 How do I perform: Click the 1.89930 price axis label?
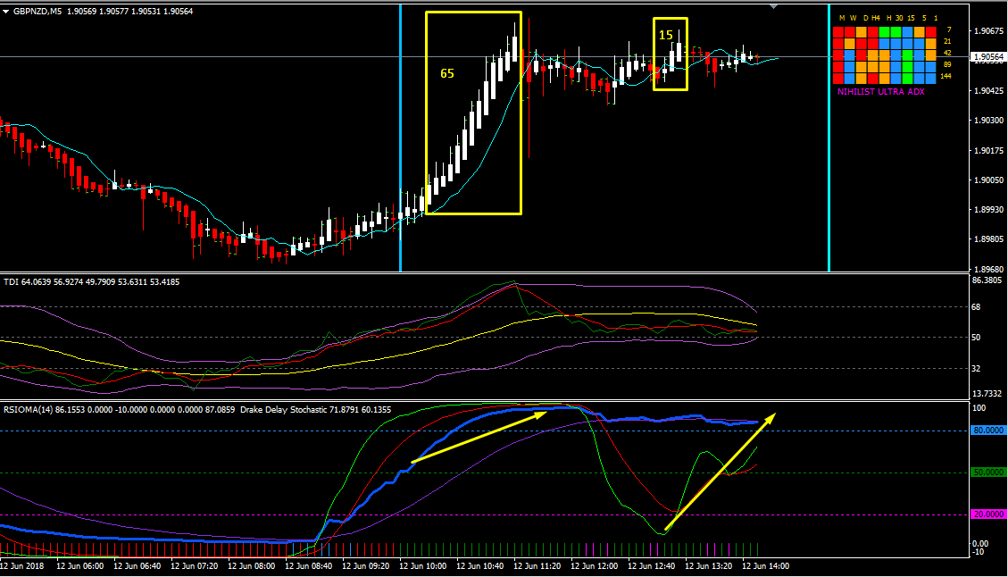[x=988, y=210]
